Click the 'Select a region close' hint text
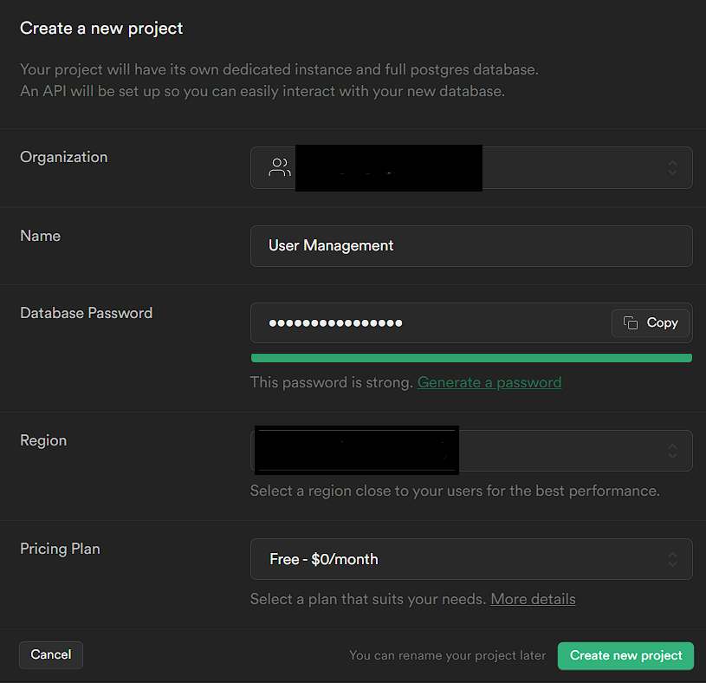The image size is (706, 683). click(455, 491)
